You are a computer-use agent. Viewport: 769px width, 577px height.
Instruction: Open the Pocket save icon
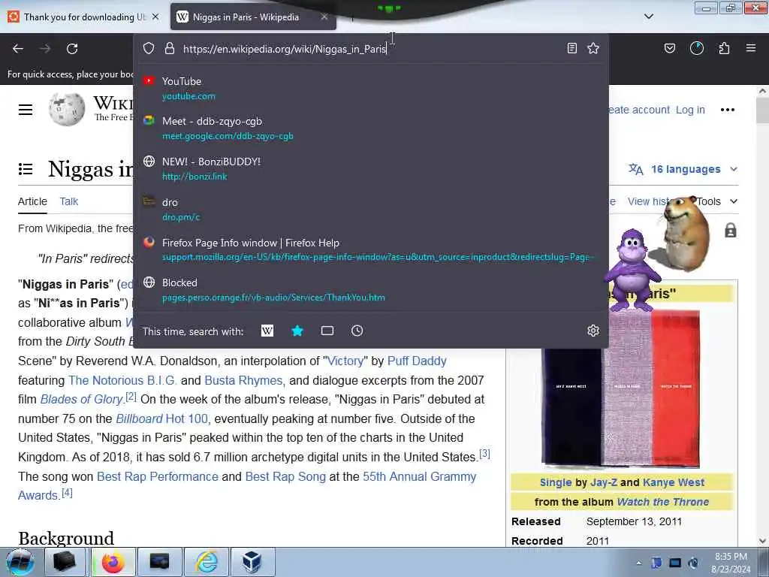[x=670, y=48]
